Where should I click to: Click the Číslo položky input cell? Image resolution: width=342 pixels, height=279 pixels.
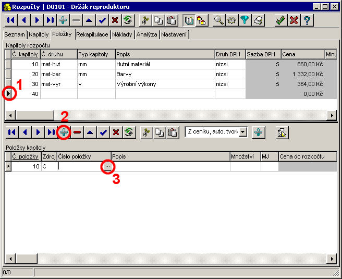click(x=79, y=166)
